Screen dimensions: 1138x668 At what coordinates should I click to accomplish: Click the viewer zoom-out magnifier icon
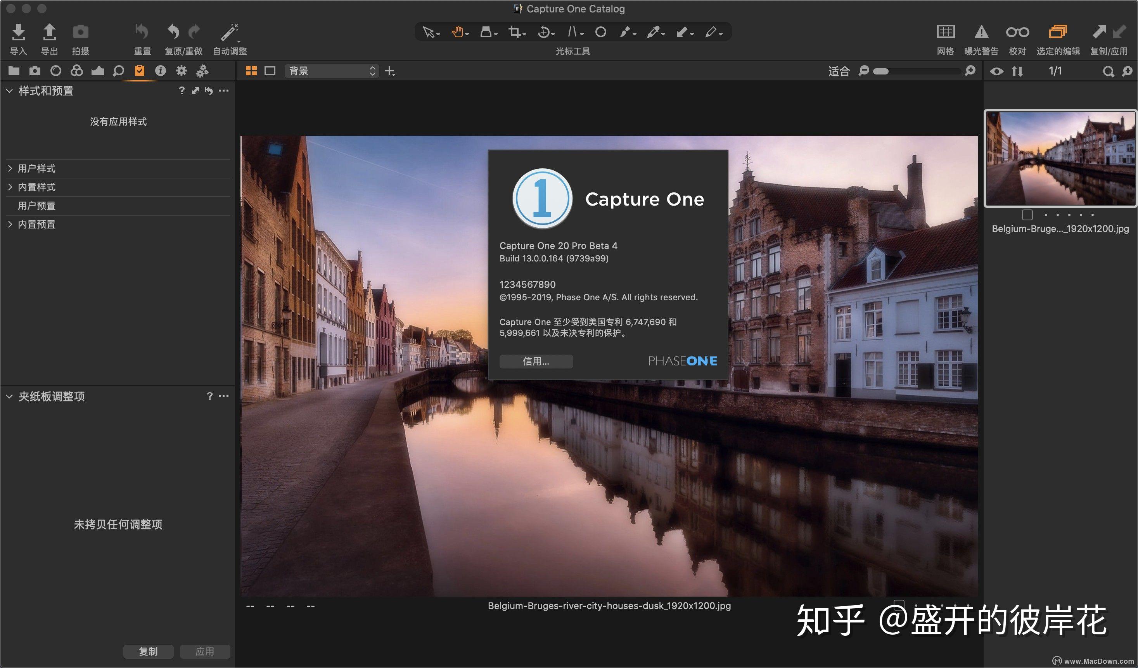[864, 71]
